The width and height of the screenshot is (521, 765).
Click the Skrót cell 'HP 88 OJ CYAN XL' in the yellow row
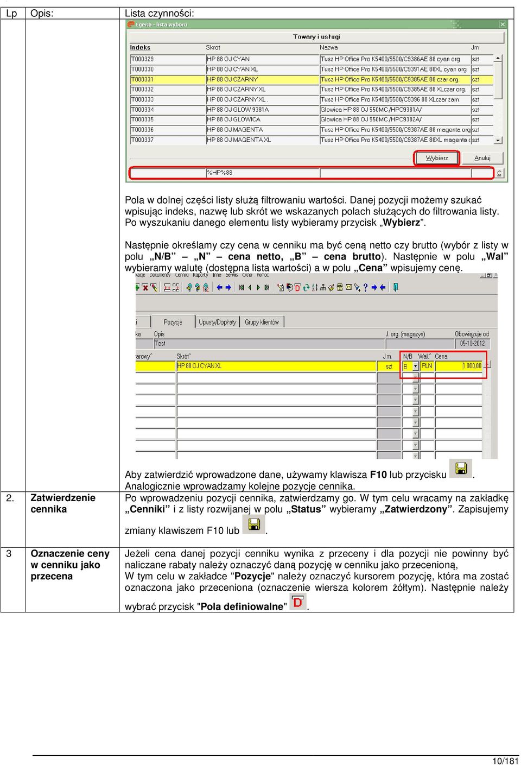point(276,366)
